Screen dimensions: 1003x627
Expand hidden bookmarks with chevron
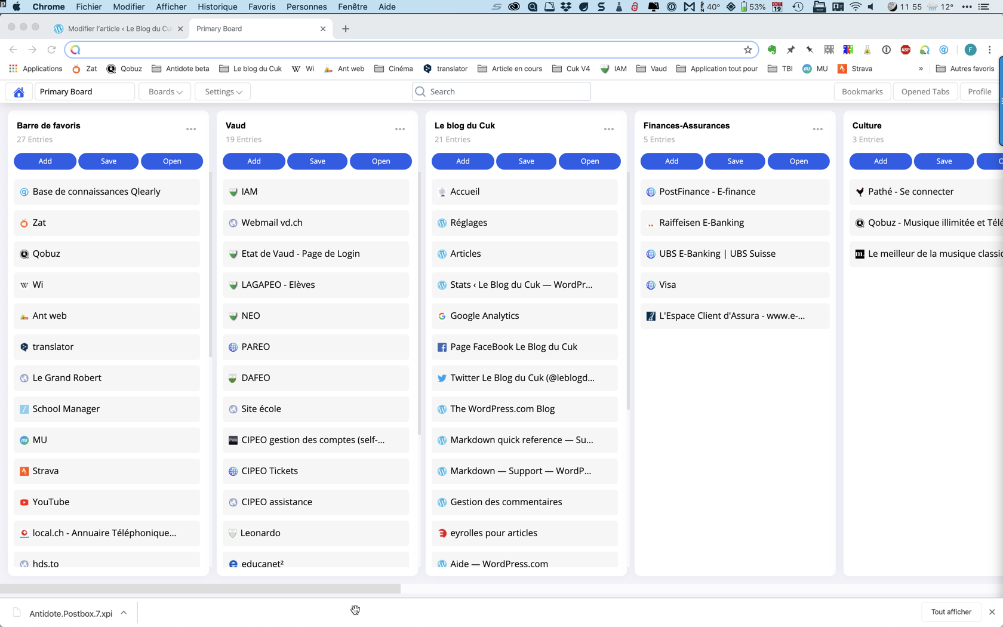pos(921,69)
